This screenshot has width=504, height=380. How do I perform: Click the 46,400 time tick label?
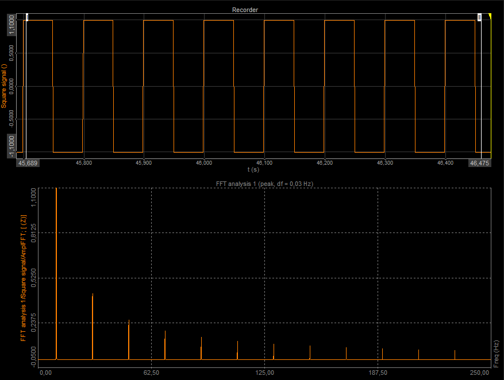pyautogui.click(x=445, y=162)
